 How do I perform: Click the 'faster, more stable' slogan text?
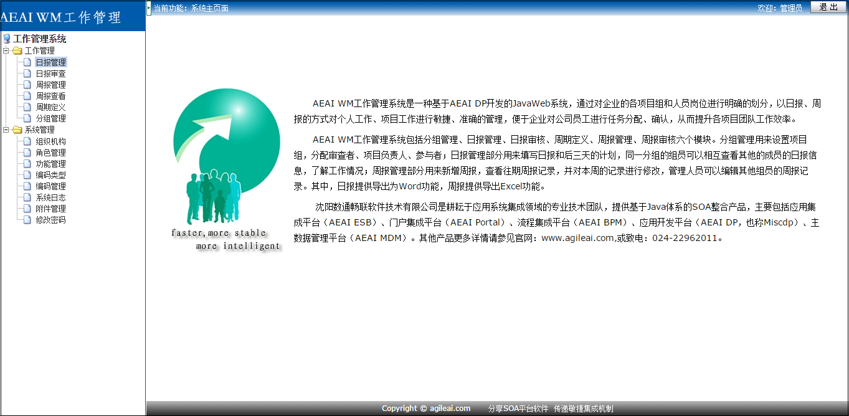(x=219, y=233)
